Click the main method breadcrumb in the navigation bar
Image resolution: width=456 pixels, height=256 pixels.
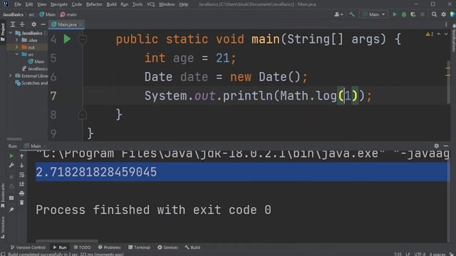[x=68, y=14]
